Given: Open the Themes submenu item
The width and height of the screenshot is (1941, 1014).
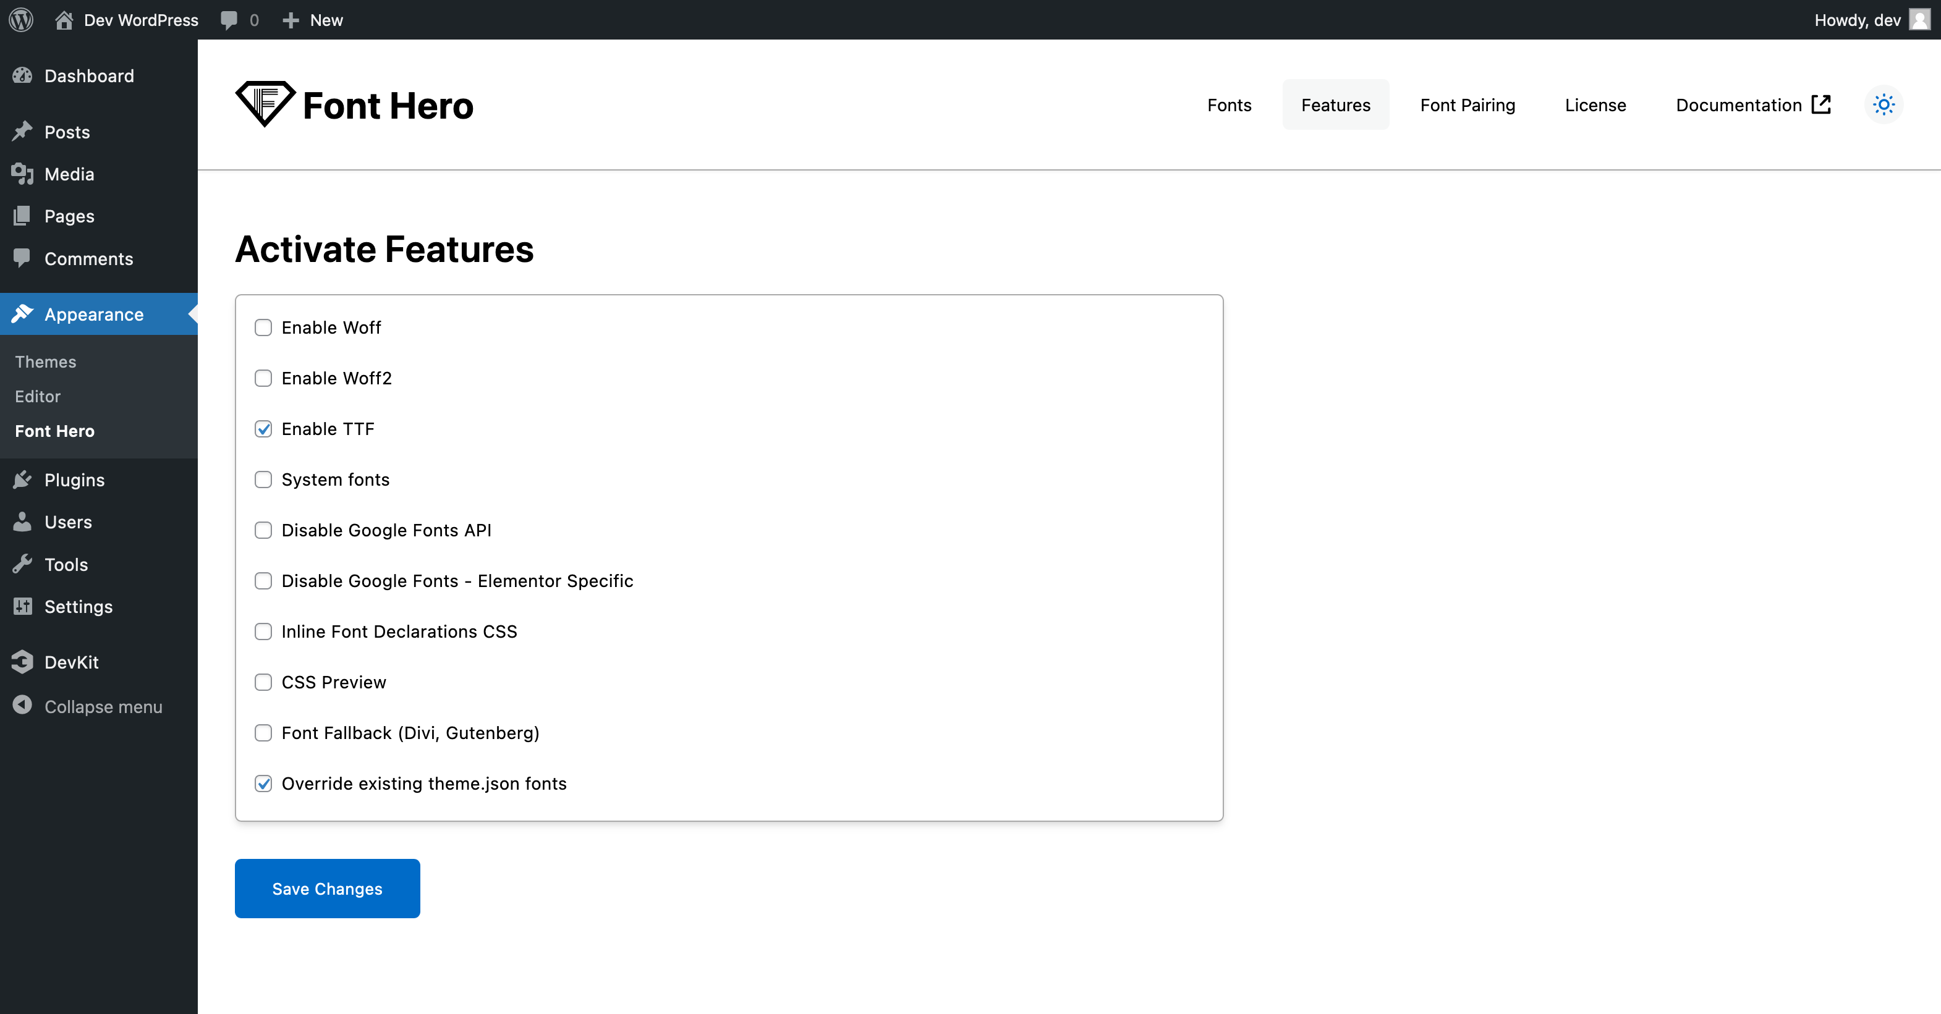Looking at the screenshot, I should 45,361.
